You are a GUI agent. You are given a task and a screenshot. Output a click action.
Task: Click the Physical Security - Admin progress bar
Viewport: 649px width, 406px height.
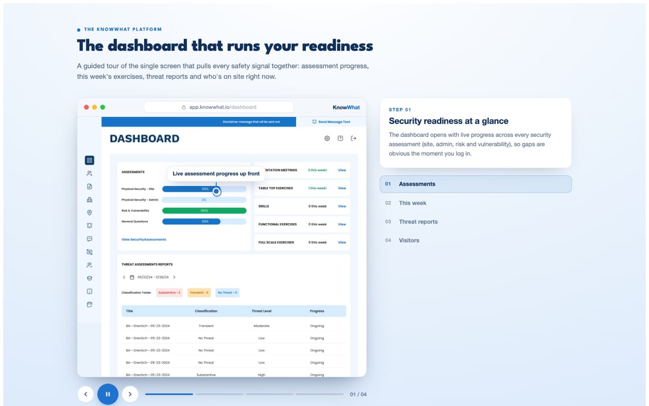204,200
